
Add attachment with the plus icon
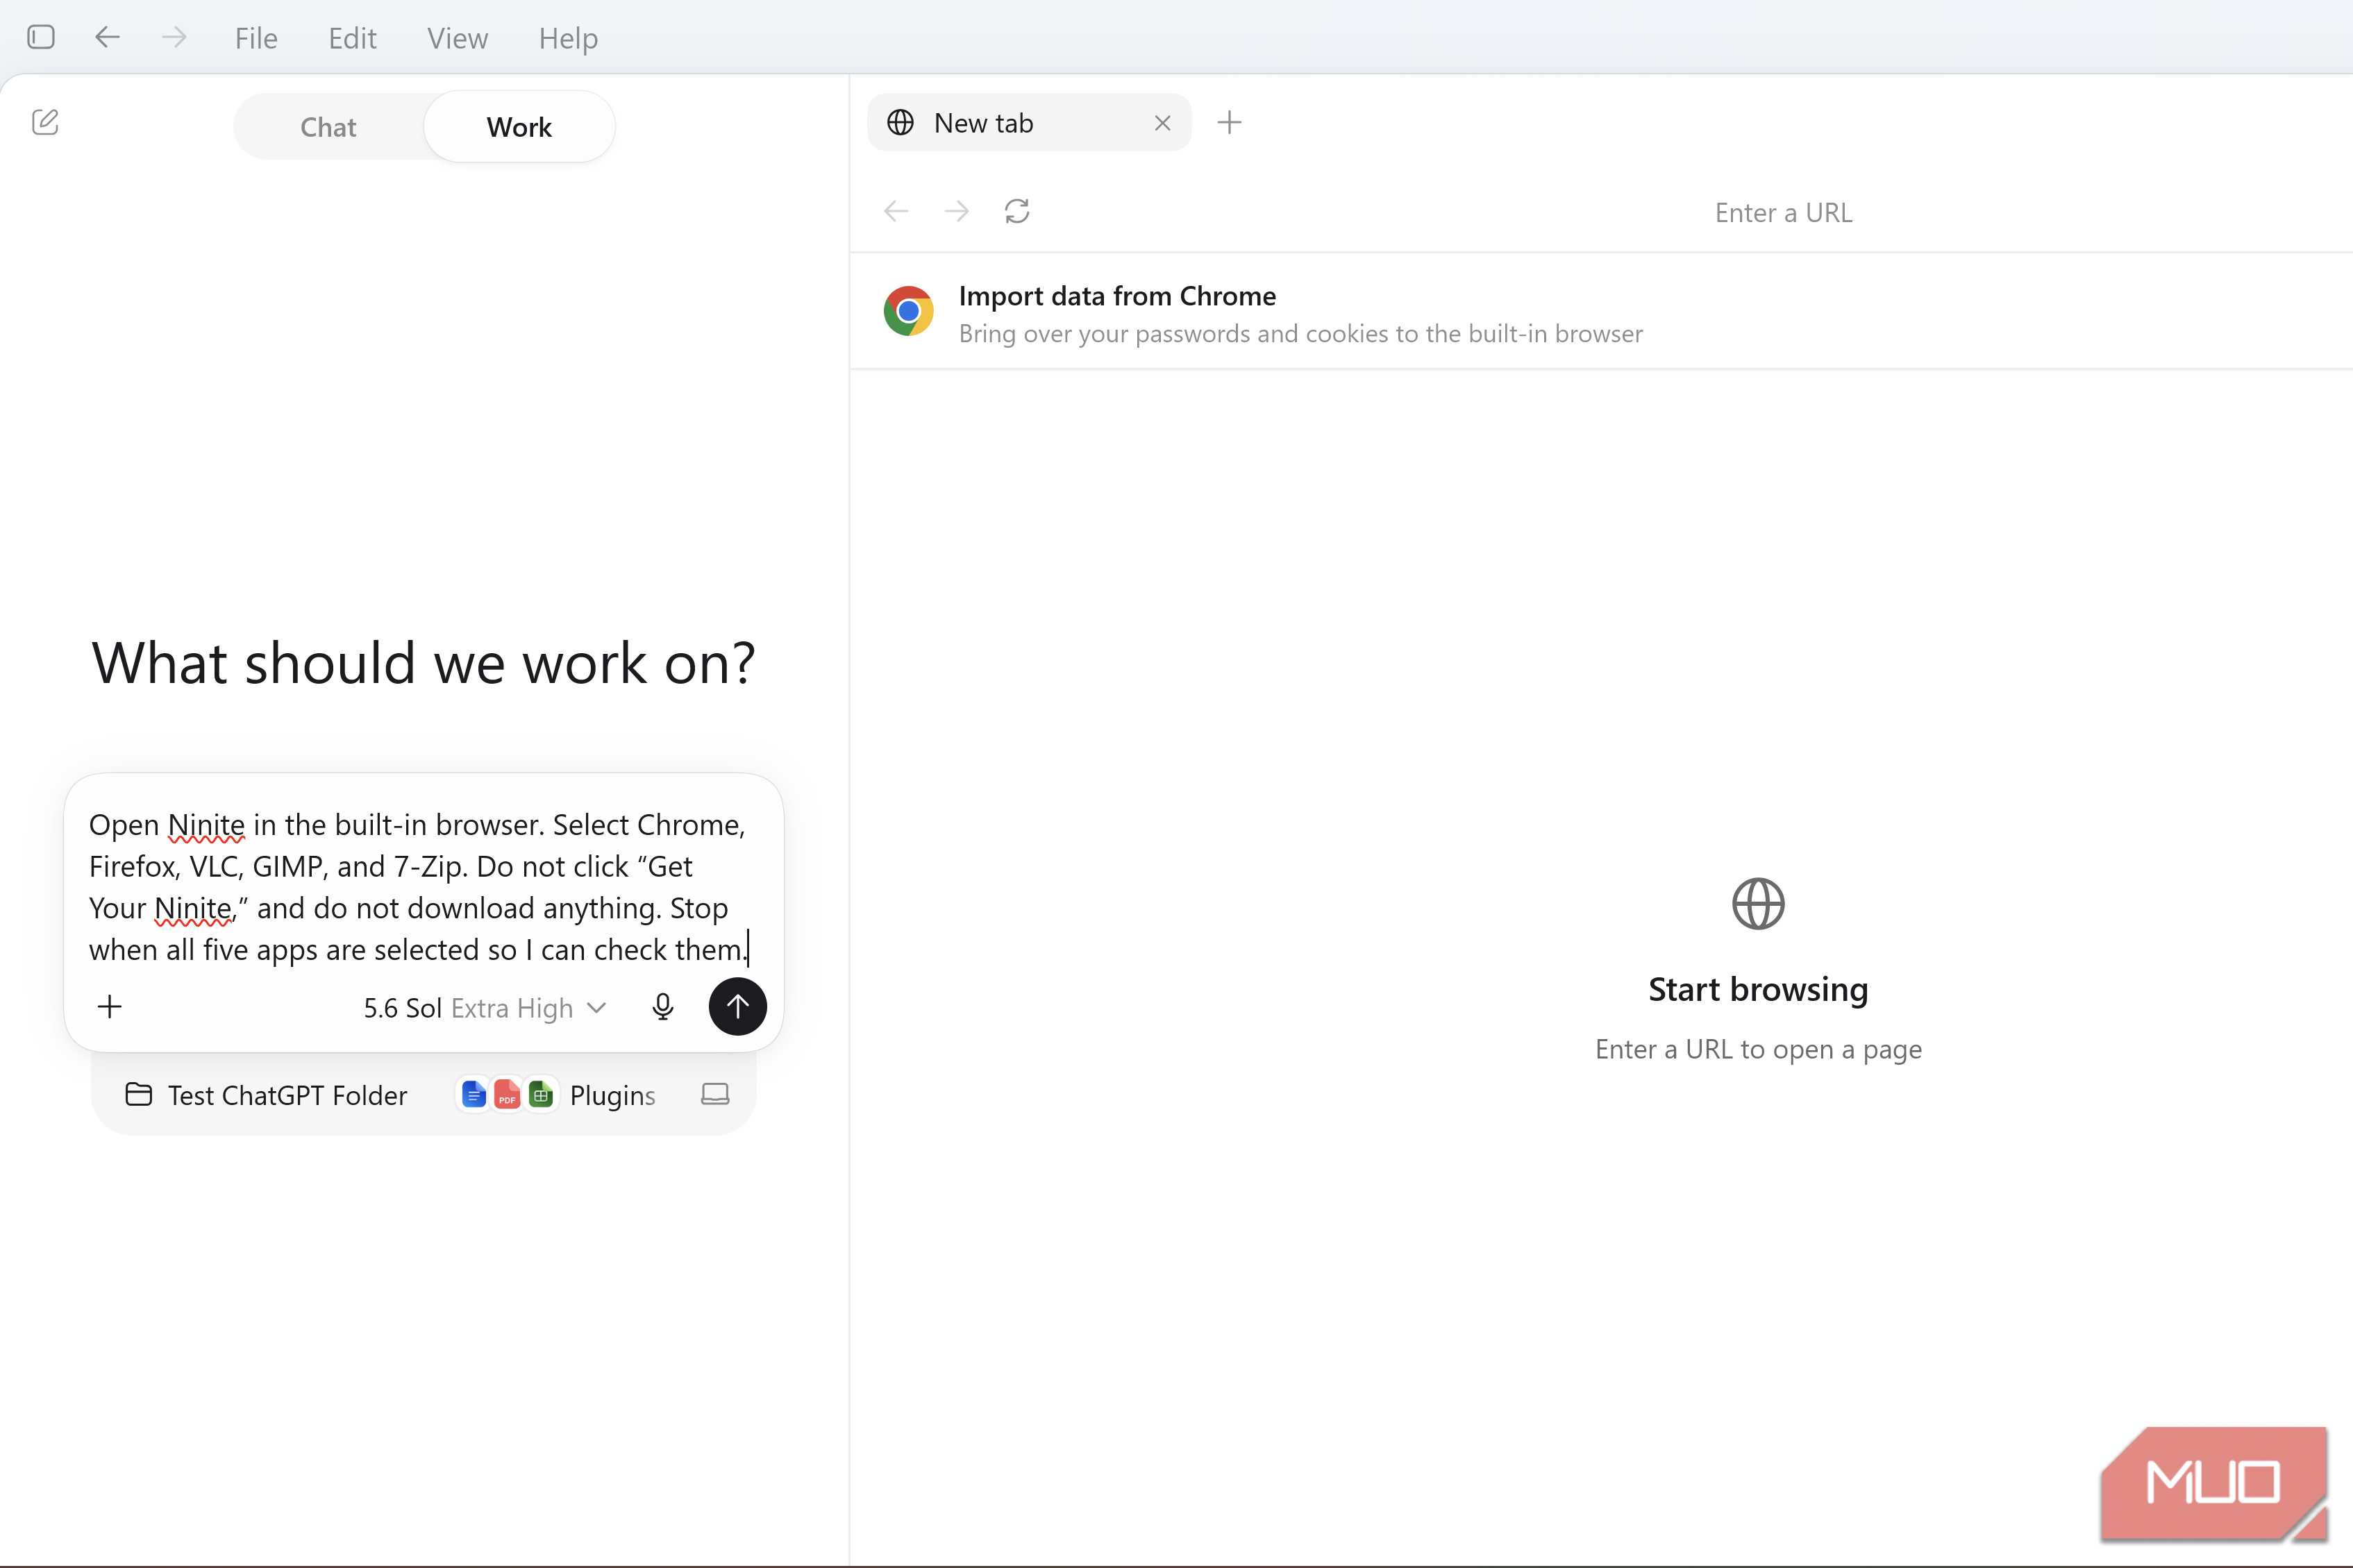pos(110,1006)
